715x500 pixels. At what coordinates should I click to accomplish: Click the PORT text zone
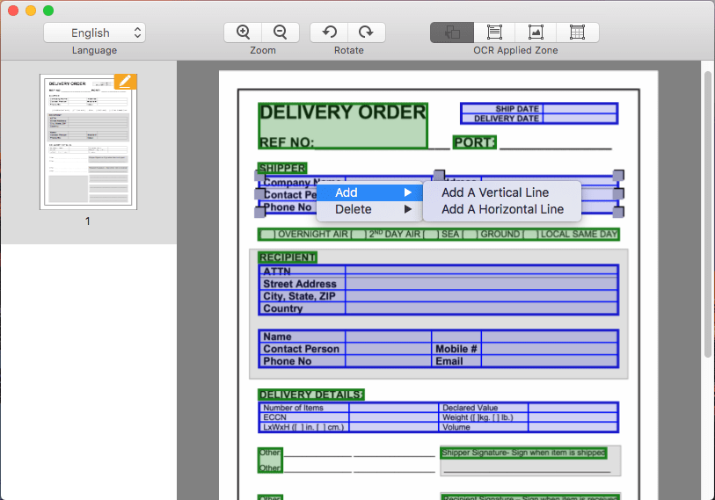pyautogui.click(x=474, y=142)
